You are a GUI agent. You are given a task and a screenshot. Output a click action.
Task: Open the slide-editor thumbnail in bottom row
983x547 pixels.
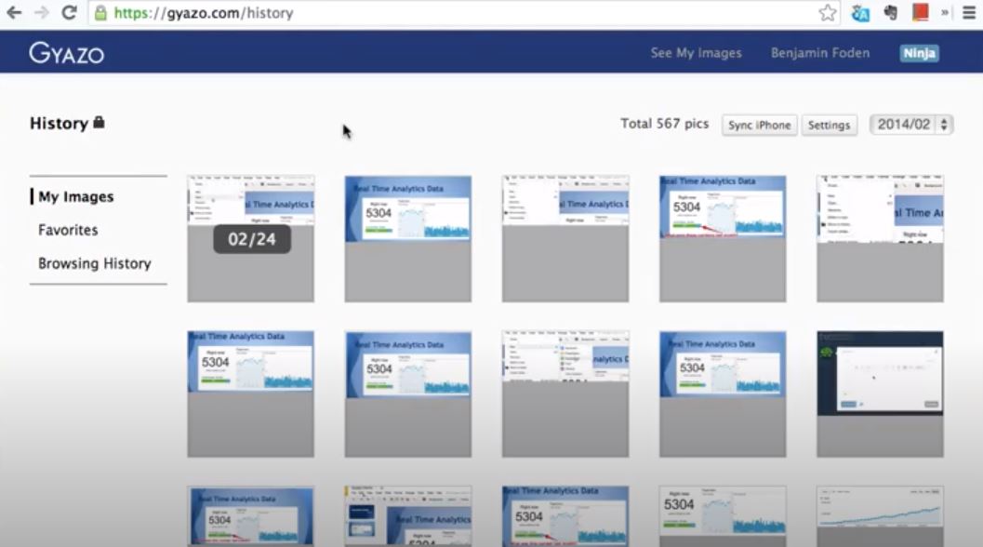pyautogui.click(x=408, y=516)
